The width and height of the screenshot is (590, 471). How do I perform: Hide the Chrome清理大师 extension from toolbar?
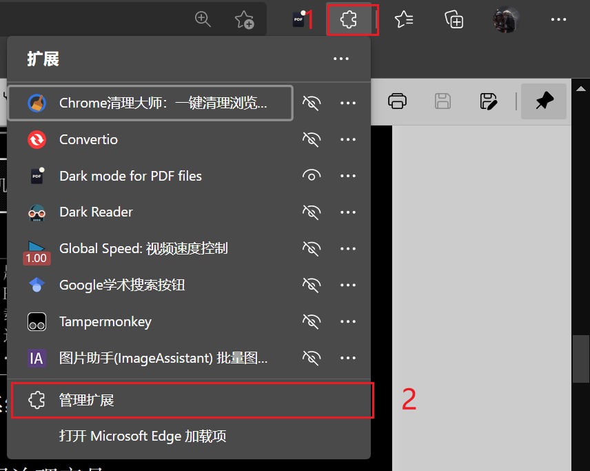coord(312,103)
